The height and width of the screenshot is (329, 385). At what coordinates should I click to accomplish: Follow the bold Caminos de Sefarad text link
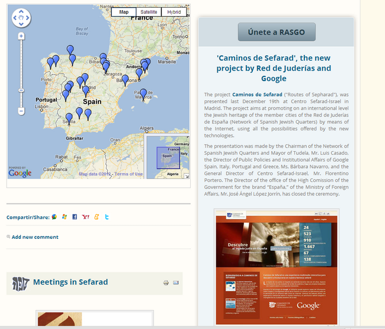click(x=257, y=95)
